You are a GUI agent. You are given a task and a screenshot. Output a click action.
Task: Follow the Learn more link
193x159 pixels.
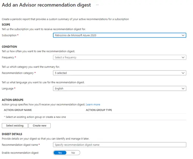pos(93,105)
